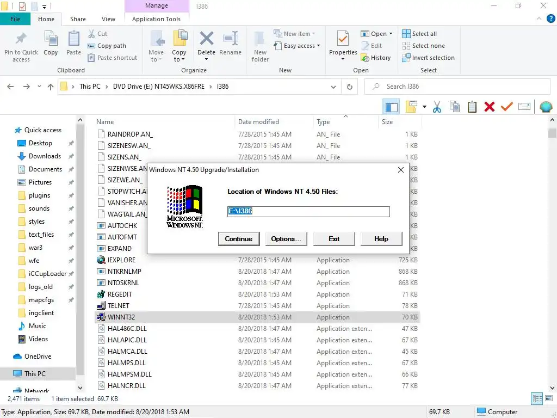This screenshot has height=418, width=557.
Task: Toggle the preview pane toolbar icon
Action: [391, 107]
